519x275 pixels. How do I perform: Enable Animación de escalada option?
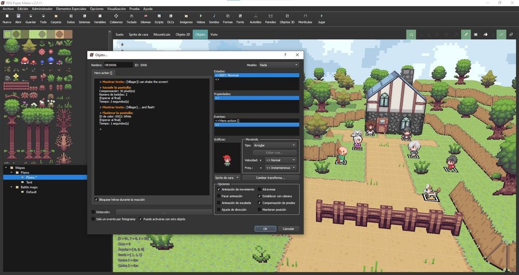[x=219, y=203]
